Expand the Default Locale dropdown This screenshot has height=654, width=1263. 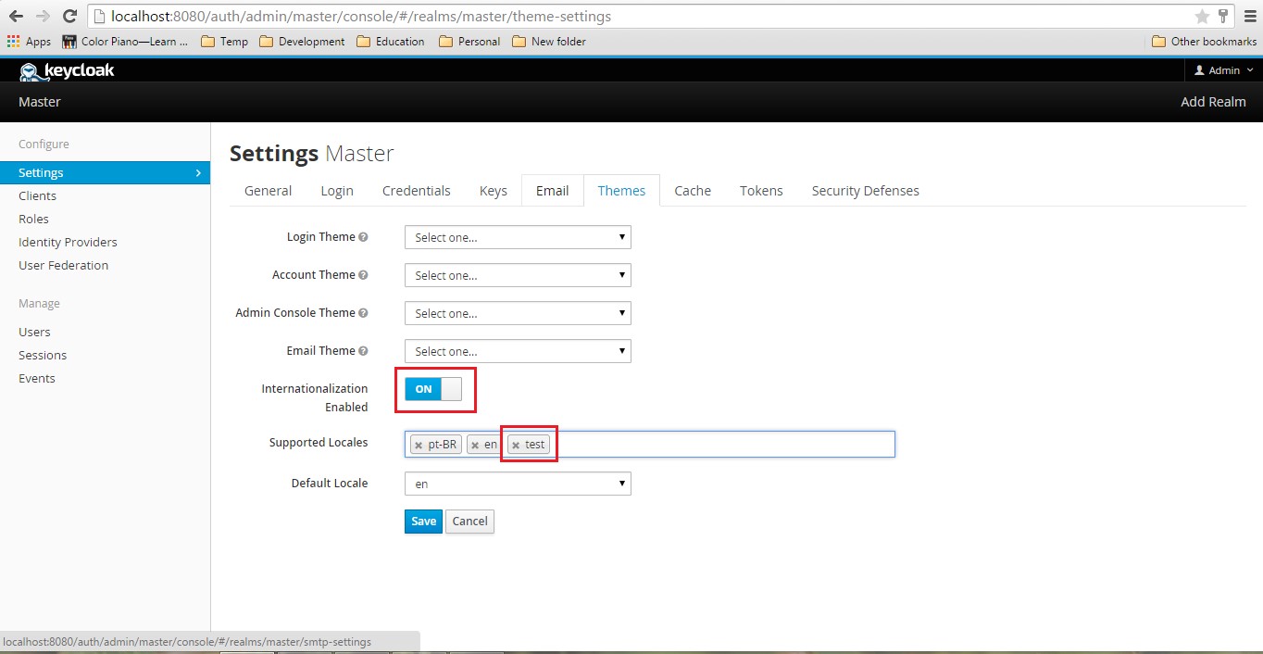coord(518,484)
